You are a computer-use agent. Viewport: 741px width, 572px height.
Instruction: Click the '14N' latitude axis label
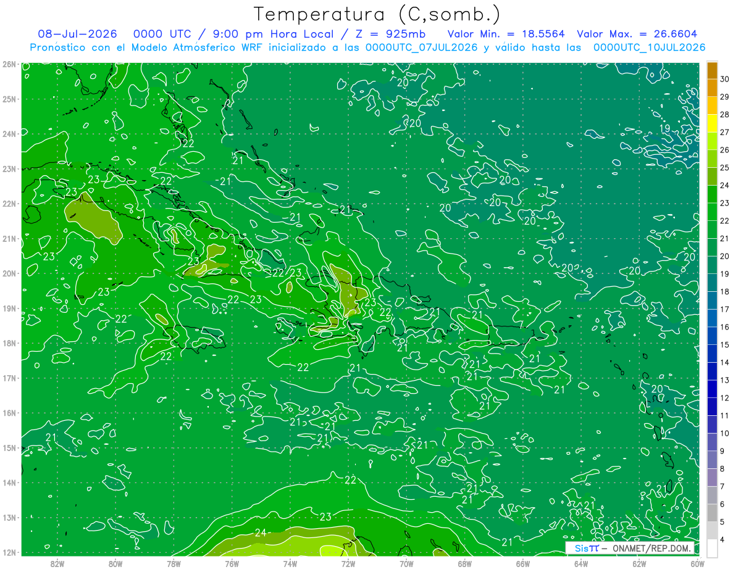point(9,483)
